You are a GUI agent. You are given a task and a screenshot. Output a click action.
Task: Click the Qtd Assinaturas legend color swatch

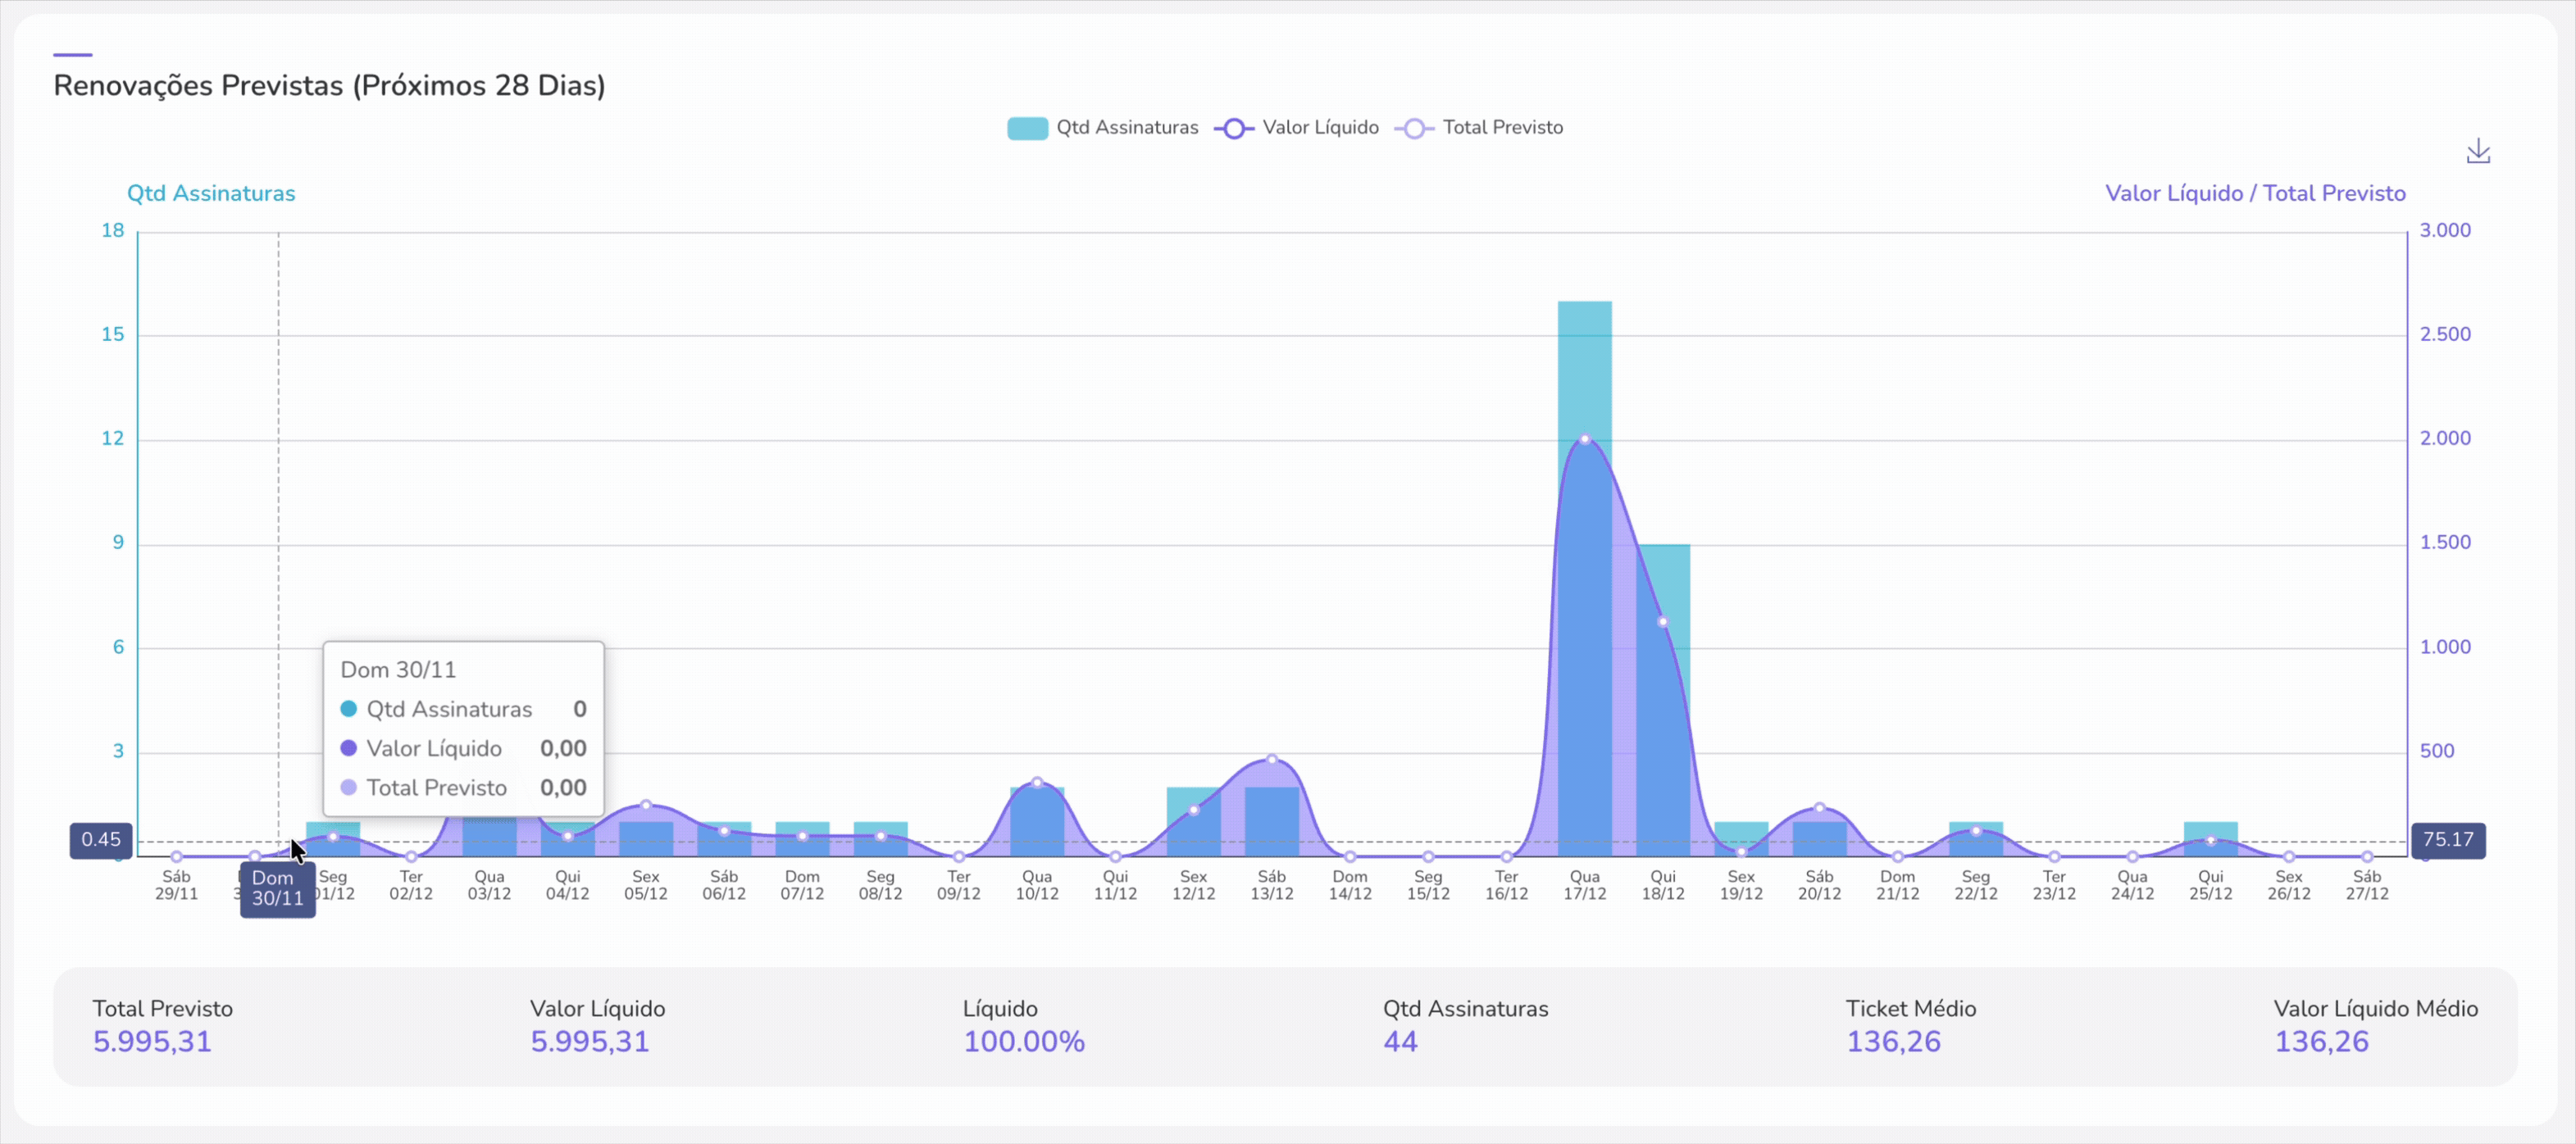click(1027, 128)
